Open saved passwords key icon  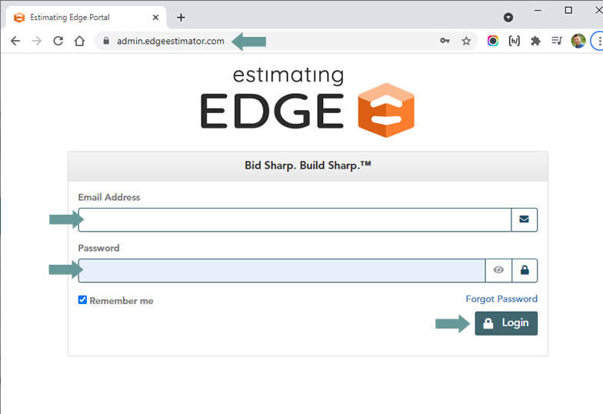[445, 41]
